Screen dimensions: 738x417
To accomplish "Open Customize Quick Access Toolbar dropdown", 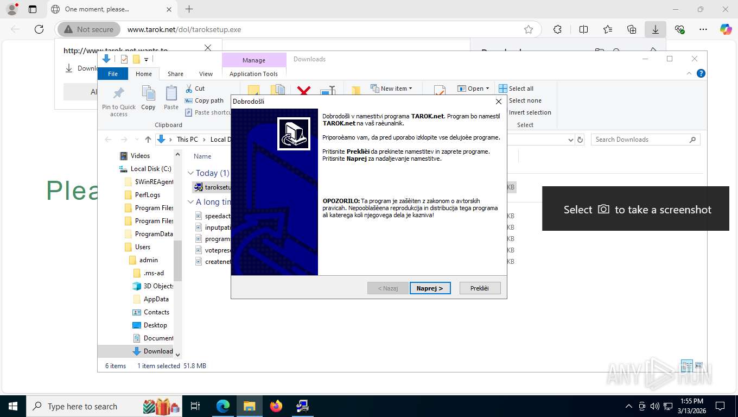I will click(147, 59).
